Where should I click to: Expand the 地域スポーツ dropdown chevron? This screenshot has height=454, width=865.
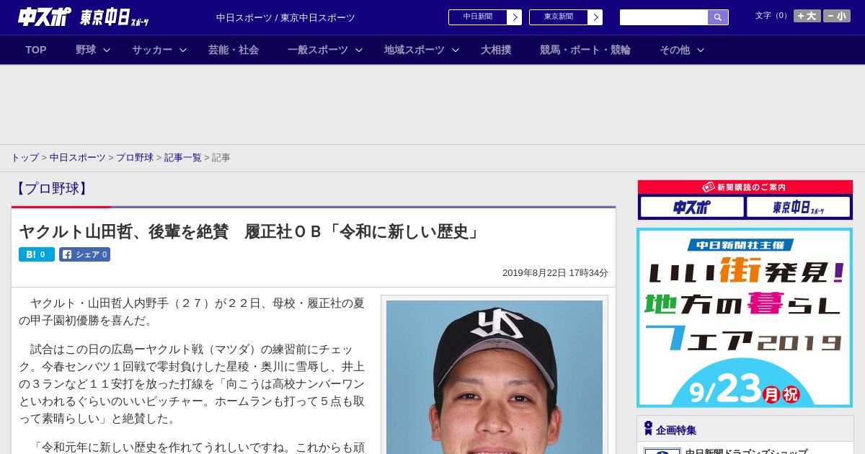point(456,50)
